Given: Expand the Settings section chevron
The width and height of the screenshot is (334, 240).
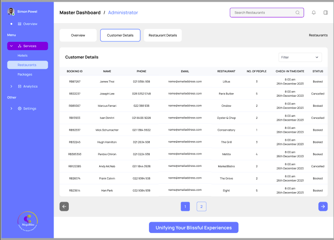Looking at the screenshot, I should (11, 108).
